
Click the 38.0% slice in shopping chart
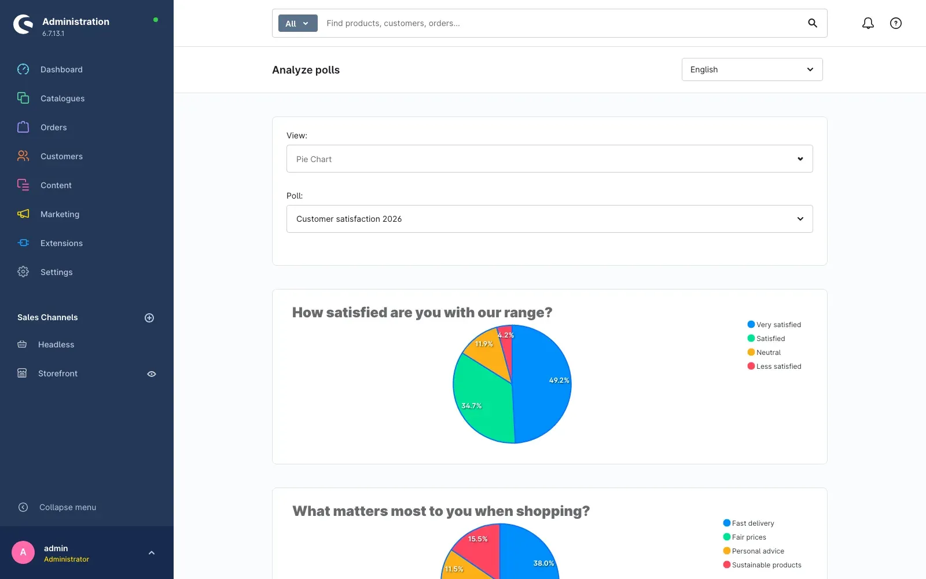click(530, 553)
